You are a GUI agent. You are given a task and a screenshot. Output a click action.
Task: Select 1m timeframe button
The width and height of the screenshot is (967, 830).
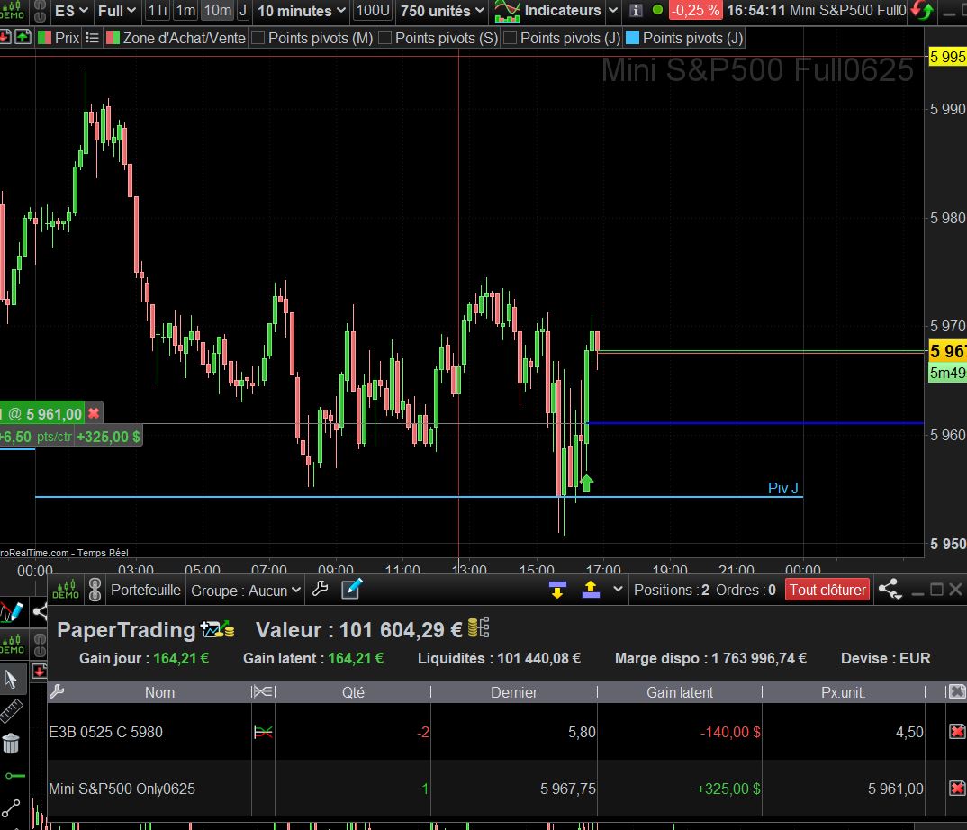(185, 11)
